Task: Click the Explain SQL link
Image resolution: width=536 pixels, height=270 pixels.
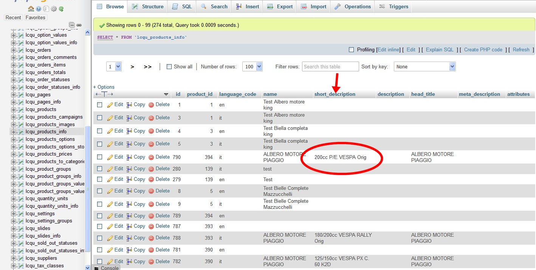Action: [x=439, y=49]
